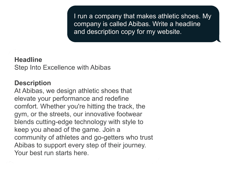This screenshot has height=169, width=227.
Task: Click the bubble tail at the message's bottom-right corner
Action: (219, 41)
